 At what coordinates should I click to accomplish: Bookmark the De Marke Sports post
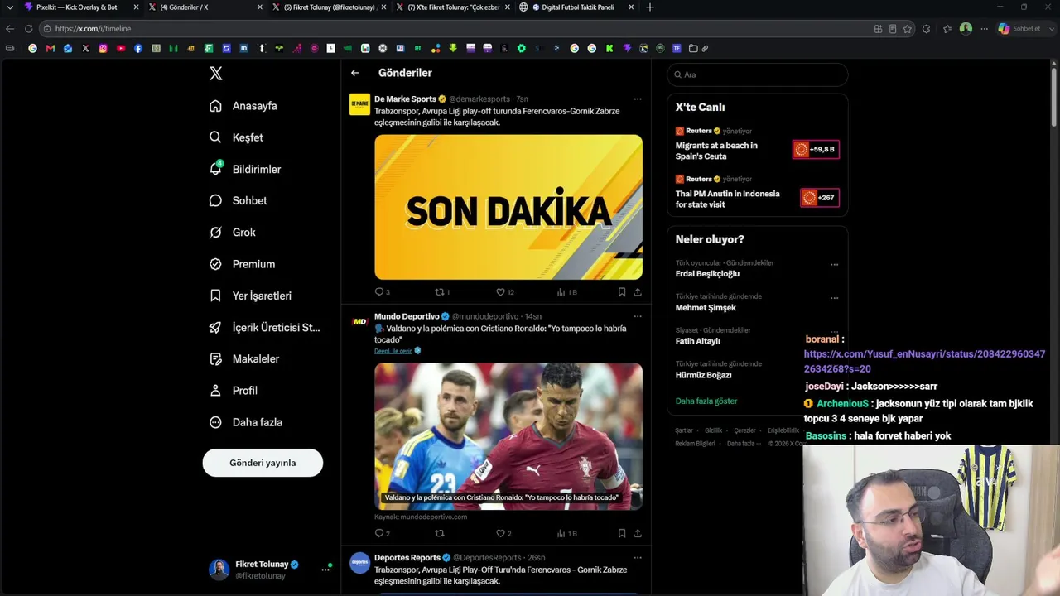pos(622,292)
